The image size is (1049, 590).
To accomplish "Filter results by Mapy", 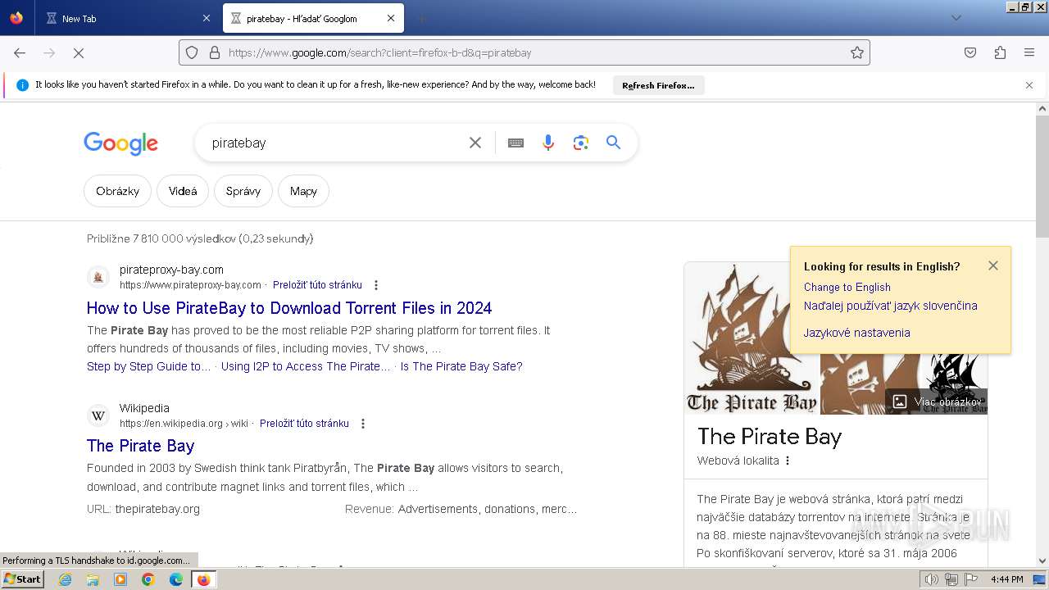I will tap(303, 191).
